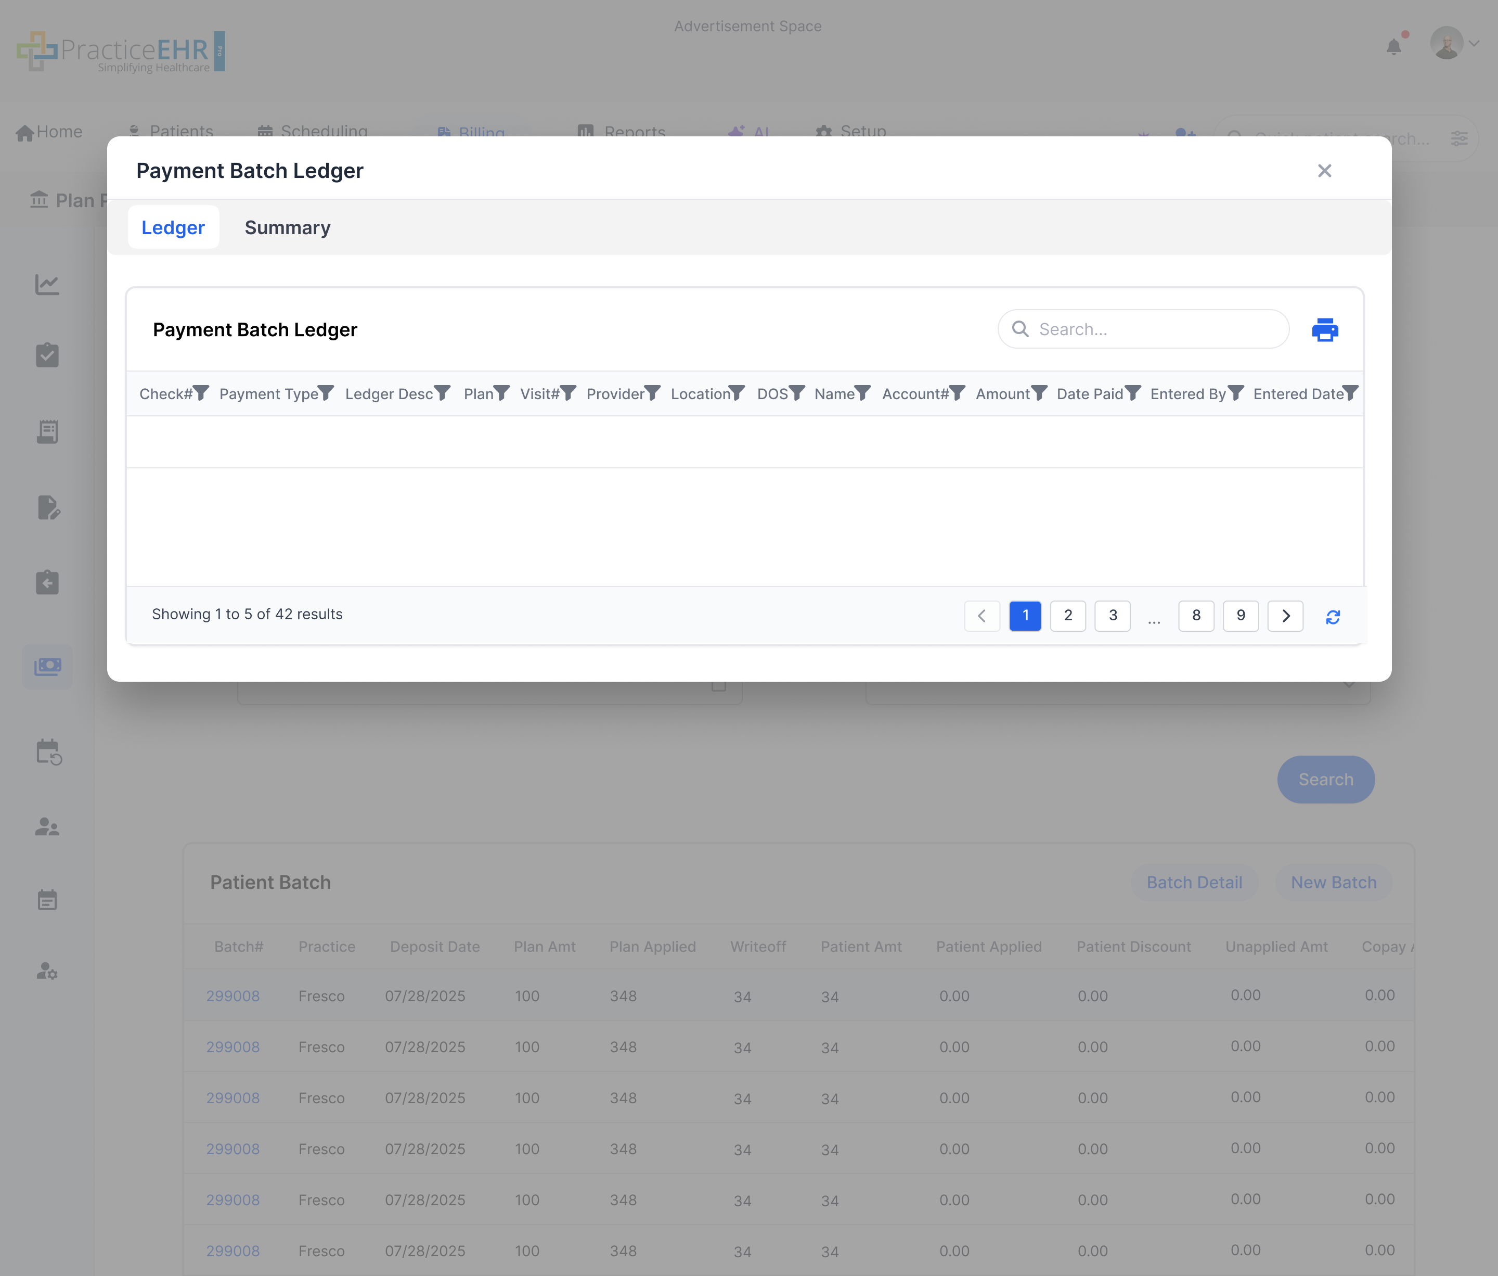The height and width of the screenshot is (1276, 1498).
Task: Click the user settings sidebar icon
Action: pos(47,972)
